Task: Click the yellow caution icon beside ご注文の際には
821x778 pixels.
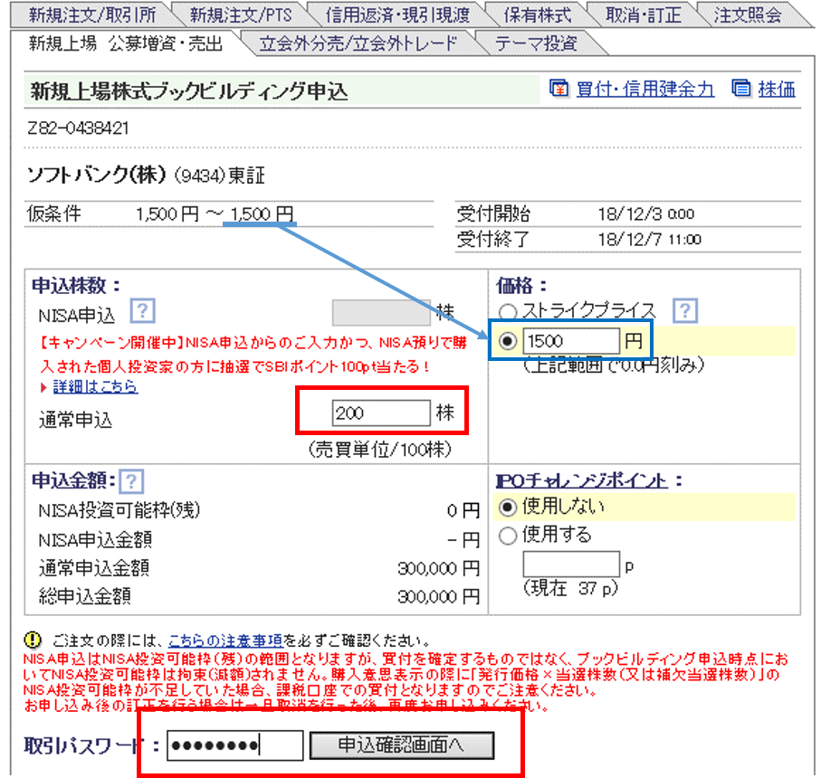Action: point(33,640)
